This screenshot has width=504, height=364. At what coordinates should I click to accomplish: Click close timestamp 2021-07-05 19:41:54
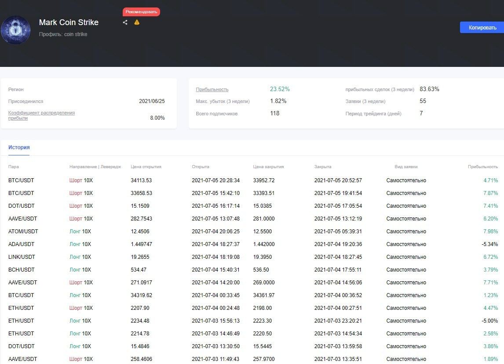338,193
